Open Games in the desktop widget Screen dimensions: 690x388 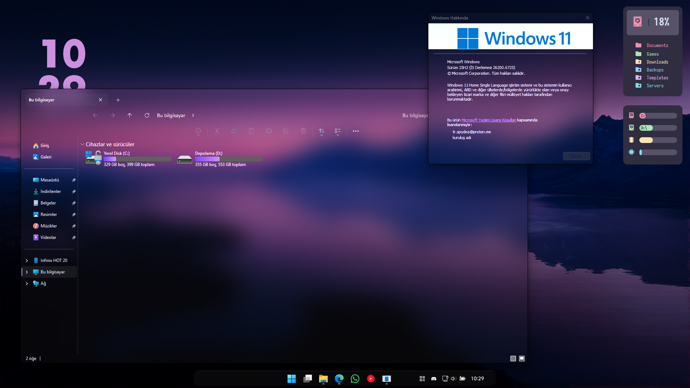[x=647, y=54]
